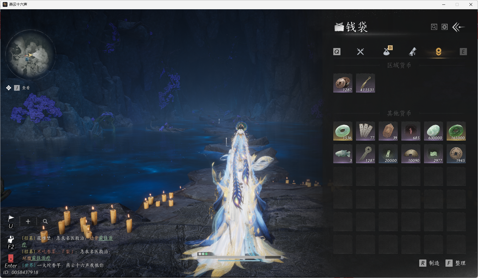Screen dimensions: 478x278
Task: Select the jade ring with 1536
Action: click(343, 131)
